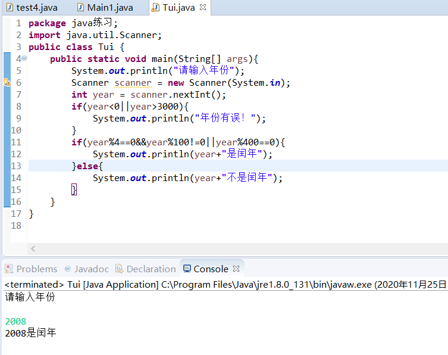
Task: Click the main(String[] args) method signature
Action: (205, 59)
